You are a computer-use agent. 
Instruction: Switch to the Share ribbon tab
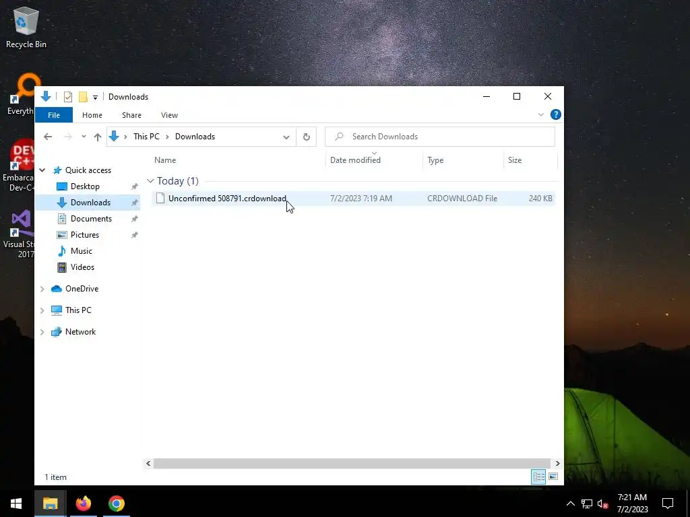point(131,115)
